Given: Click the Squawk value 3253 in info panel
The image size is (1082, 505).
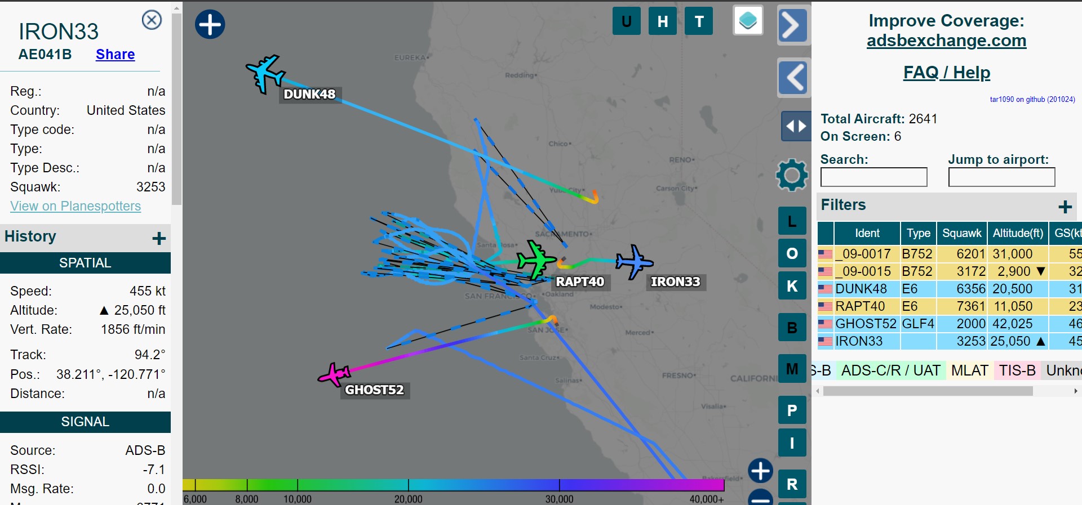Looking at the screenshot, I should (x=151, y=187).
